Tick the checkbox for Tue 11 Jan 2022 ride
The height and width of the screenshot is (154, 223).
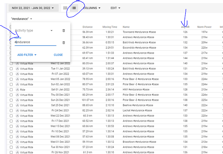11,69
